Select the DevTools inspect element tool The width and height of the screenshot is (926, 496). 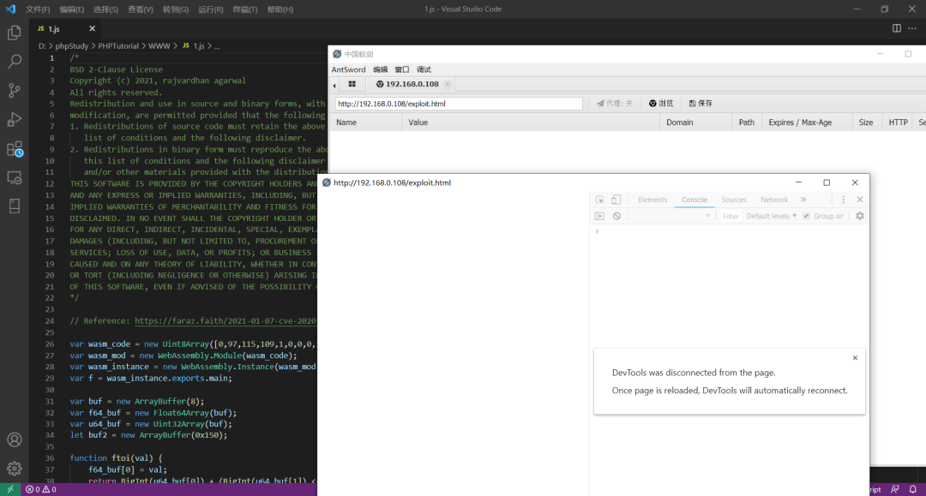point(599,200)
